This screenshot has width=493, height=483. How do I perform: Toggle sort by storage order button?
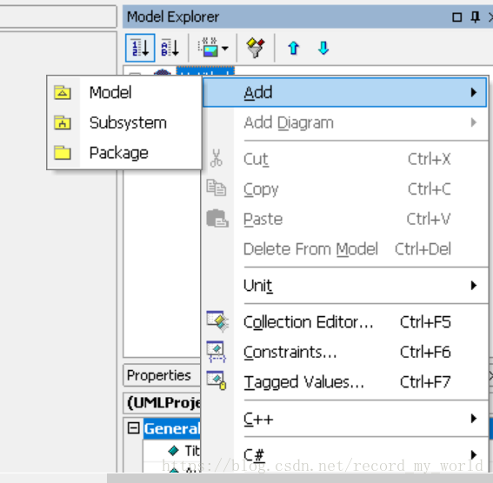[140, 48]
